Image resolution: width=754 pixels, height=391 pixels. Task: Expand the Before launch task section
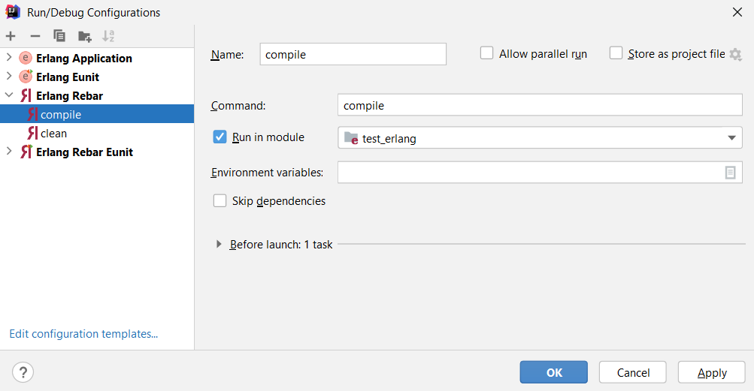click(219, 245)
